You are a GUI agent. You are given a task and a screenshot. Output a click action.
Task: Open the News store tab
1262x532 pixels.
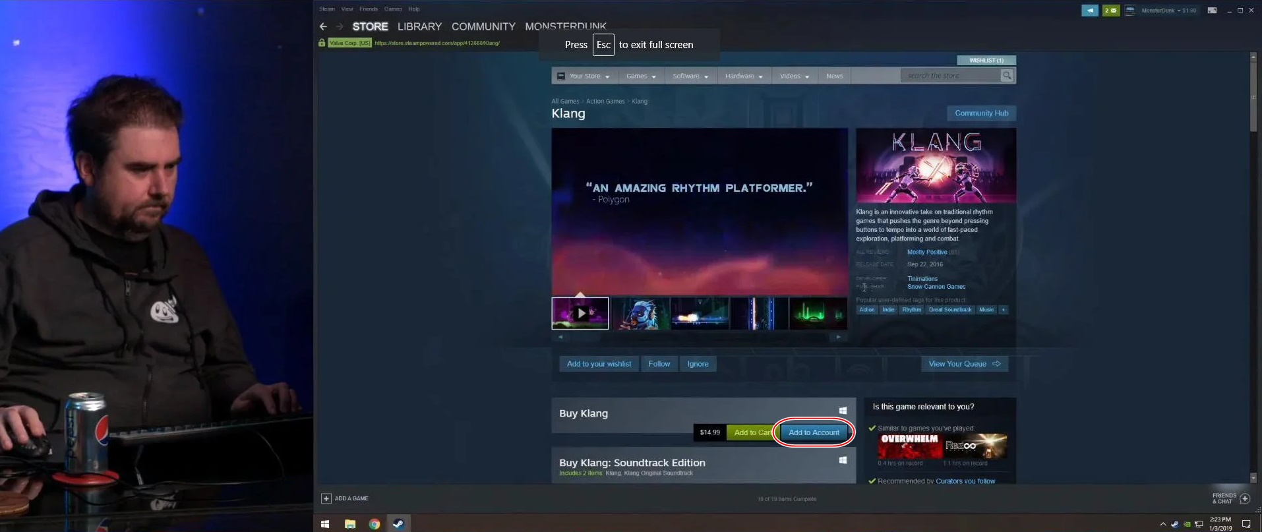pyautogui.click(x=834, y=76)
